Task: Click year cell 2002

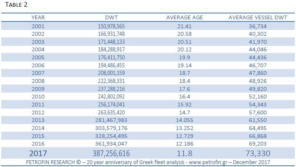Action: (38, 34)
